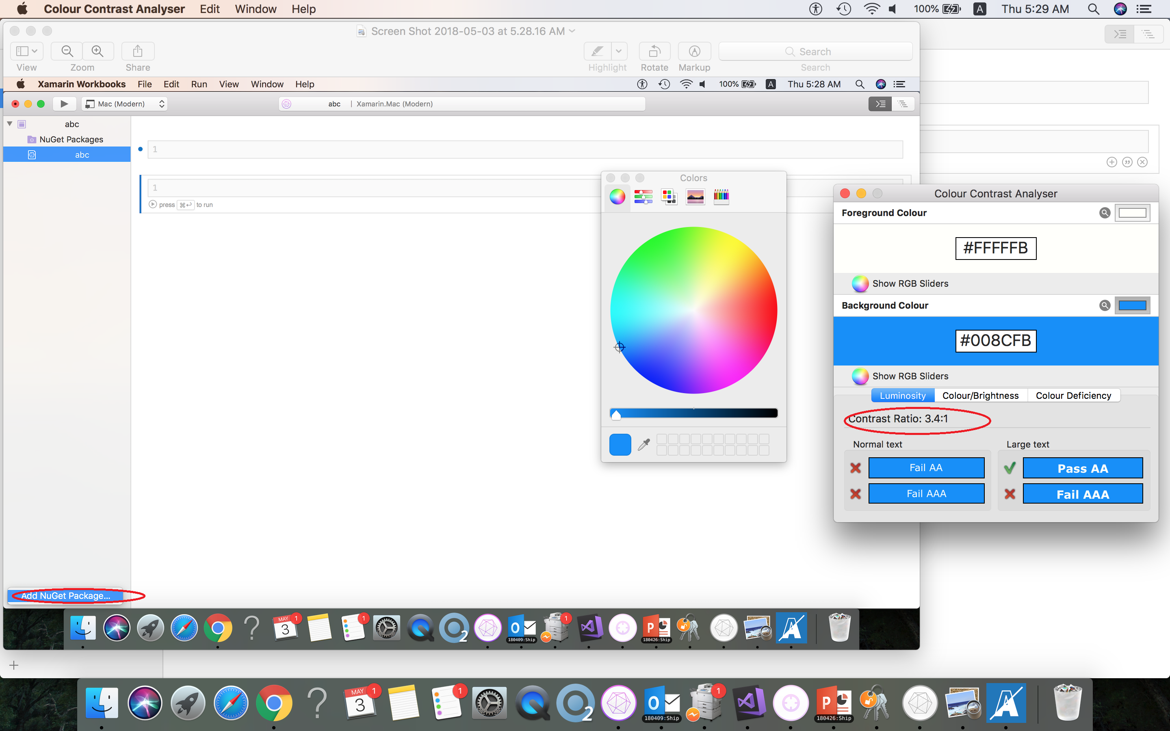Click the Rotate icon in Preview toolbar

(654, 51)
